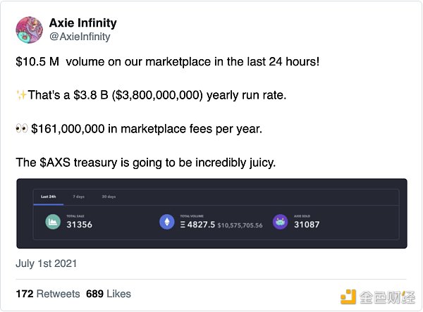Click the 31356 total sale value
423x312 pixels.
coord(80,225)
